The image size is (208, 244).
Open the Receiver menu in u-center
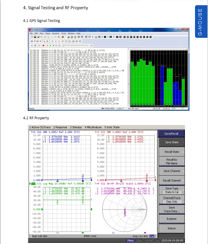pos(56,33)
